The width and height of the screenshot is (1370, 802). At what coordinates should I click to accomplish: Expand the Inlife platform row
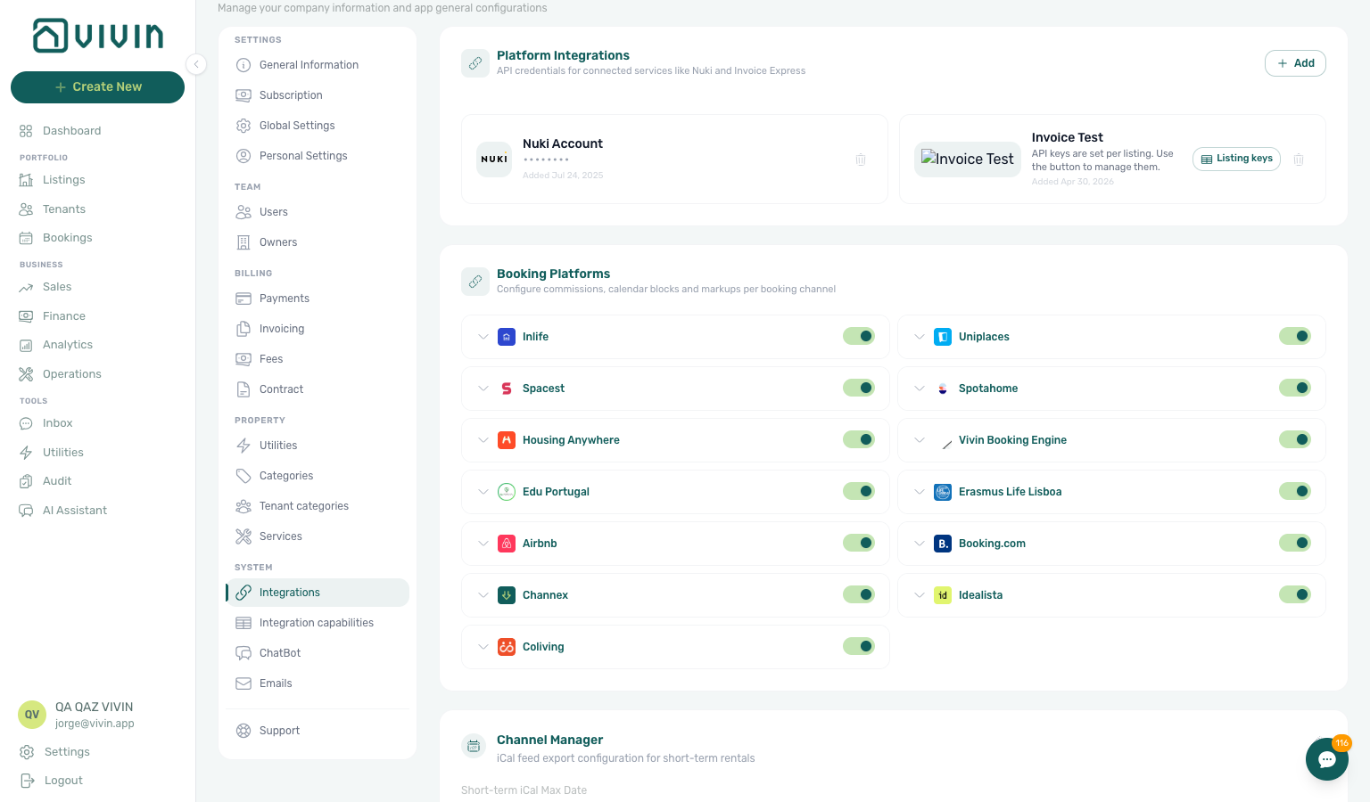483,337
